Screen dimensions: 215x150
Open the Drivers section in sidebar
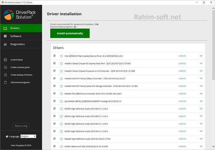tap(21, 28)
